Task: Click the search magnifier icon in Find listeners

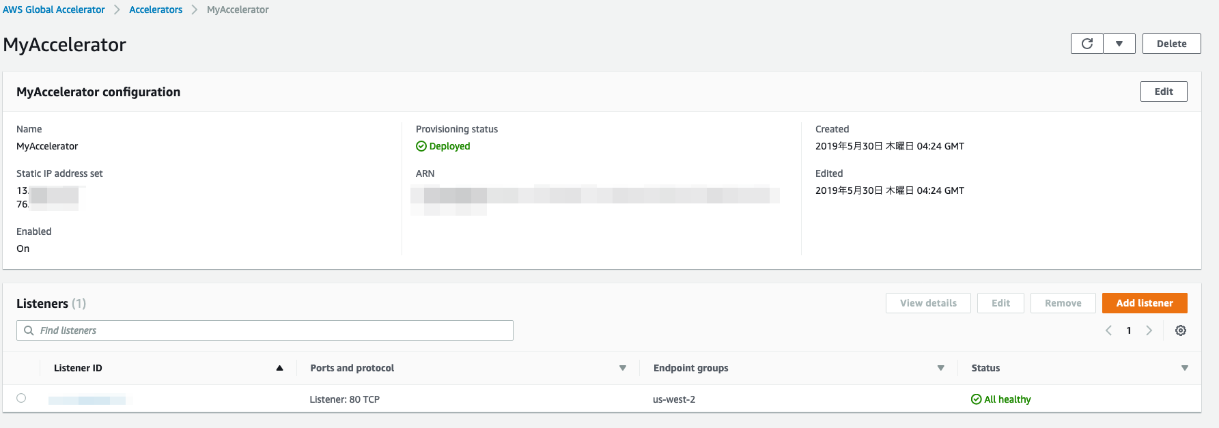Action: (x=29, y=330)
